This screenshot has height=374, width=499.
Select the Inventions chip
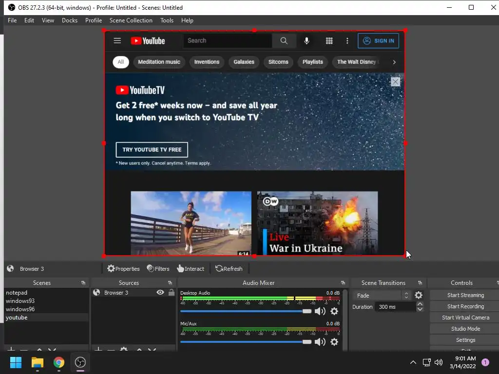(207, 62)
